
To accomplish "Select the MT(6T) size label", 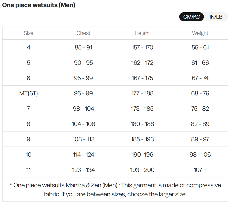I will pyautogui.click(x=28, y=93).
